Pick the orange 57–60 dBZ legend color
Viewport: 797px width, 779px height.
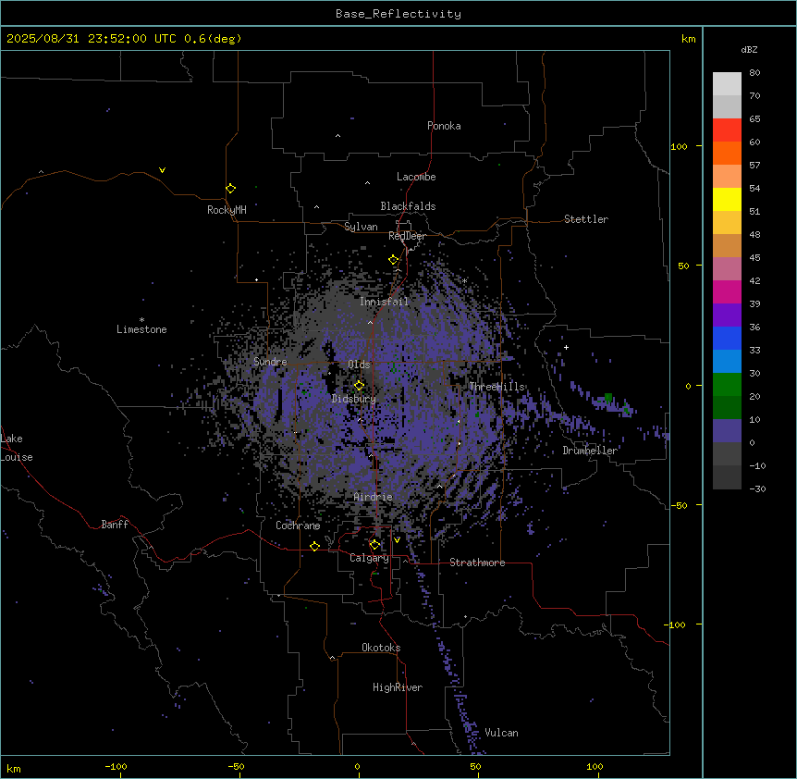click(727, 153)
